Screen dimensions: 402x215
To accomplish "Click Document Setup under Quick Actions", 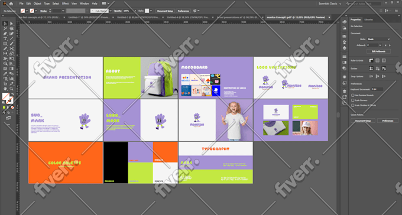I will [363, 120].
